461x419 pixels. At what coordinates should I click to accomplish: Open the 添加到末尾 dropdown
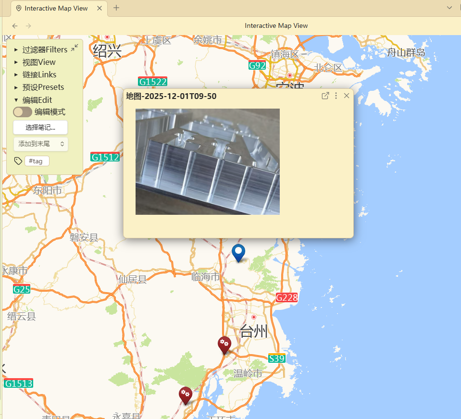pyautogui.click(x=41, y=144)
